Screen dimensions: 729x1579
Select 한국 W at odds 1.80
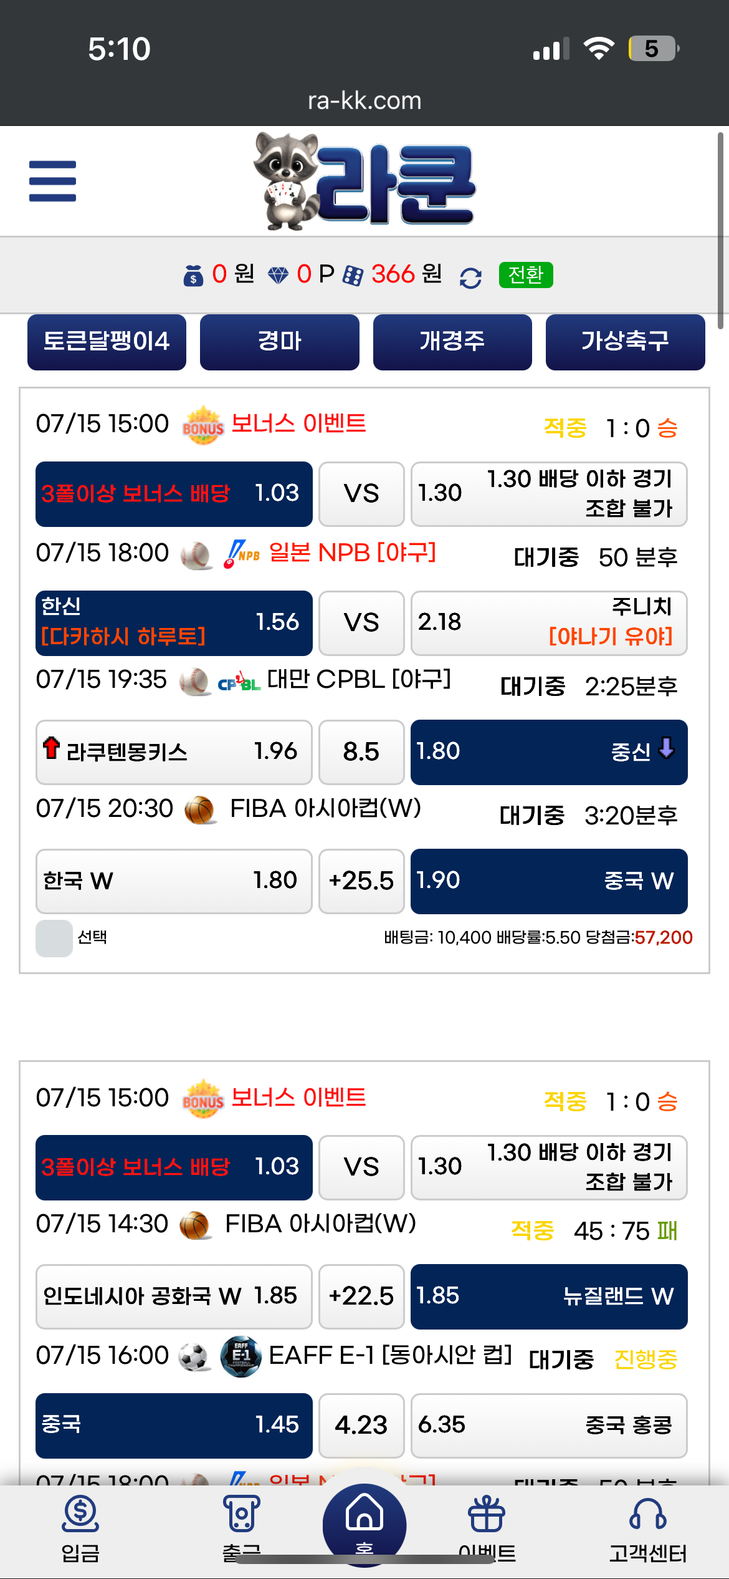[174, 881]
